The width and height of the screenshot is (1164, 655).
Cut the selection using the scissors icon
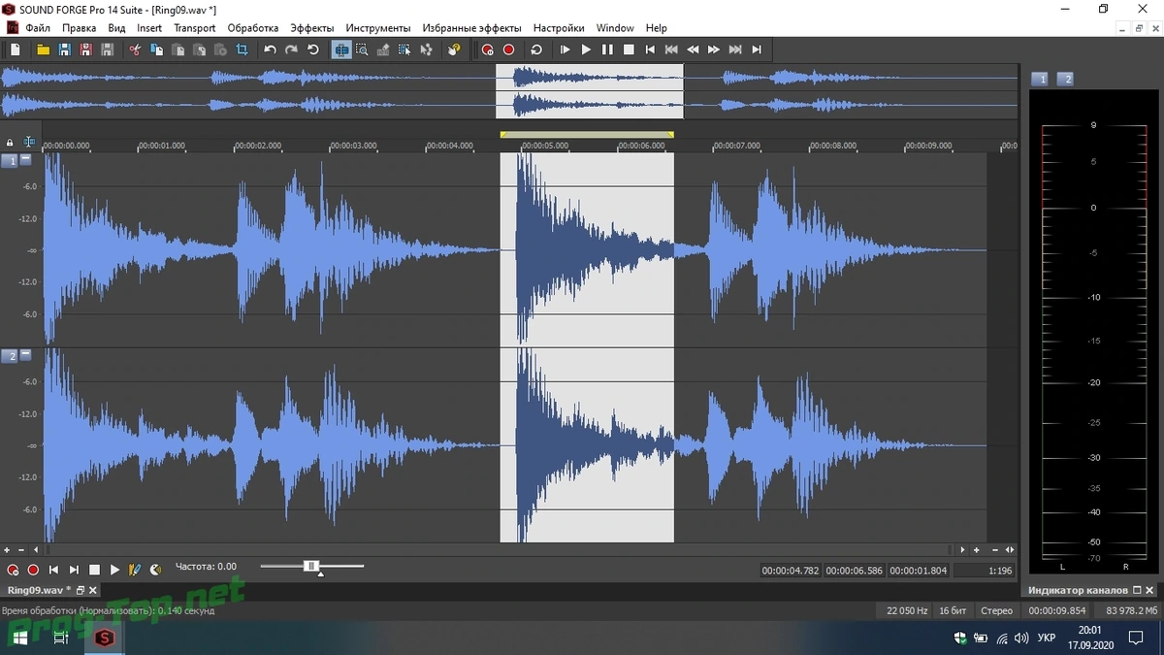point(135,49)
